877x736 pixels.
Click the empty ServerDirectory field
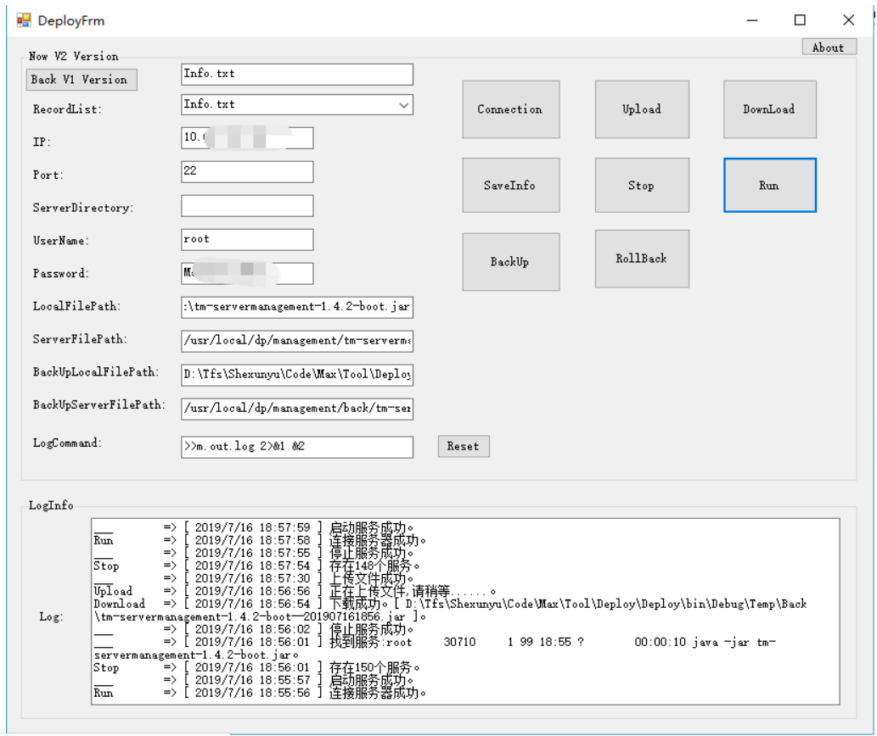(x=247, y=205)
